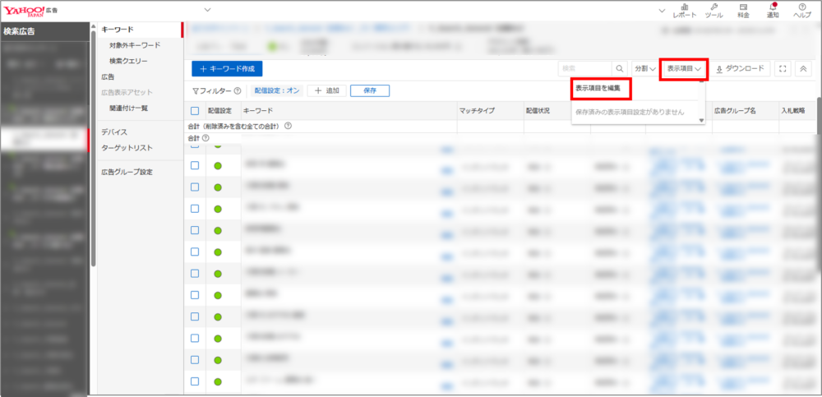This screenshot has height=397, width=822.
Task: Open 検索クエリー in side menu
Action: pos(128,61)
